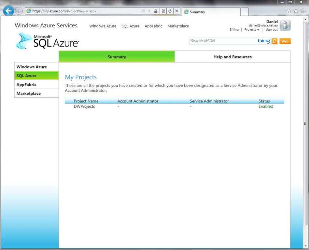Minimize the browser window
The height and width of the screenshot is (250, 309).
coord(282,2)
